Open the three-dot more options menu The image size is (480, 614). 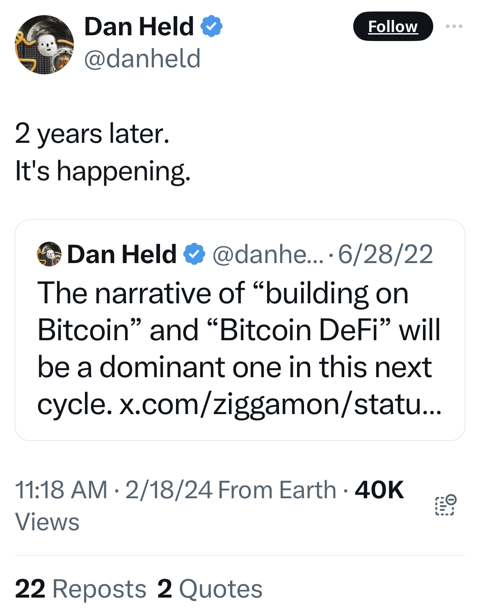click(x=454, y=26)
